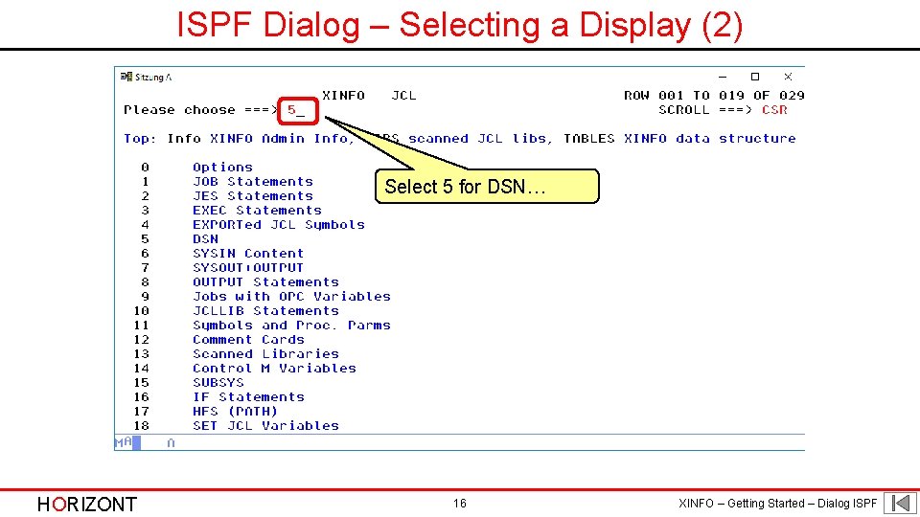Viewport: 920px width, 517px height.
Task: Select 'SYSIN Content' entry
Action: point(248,253)
